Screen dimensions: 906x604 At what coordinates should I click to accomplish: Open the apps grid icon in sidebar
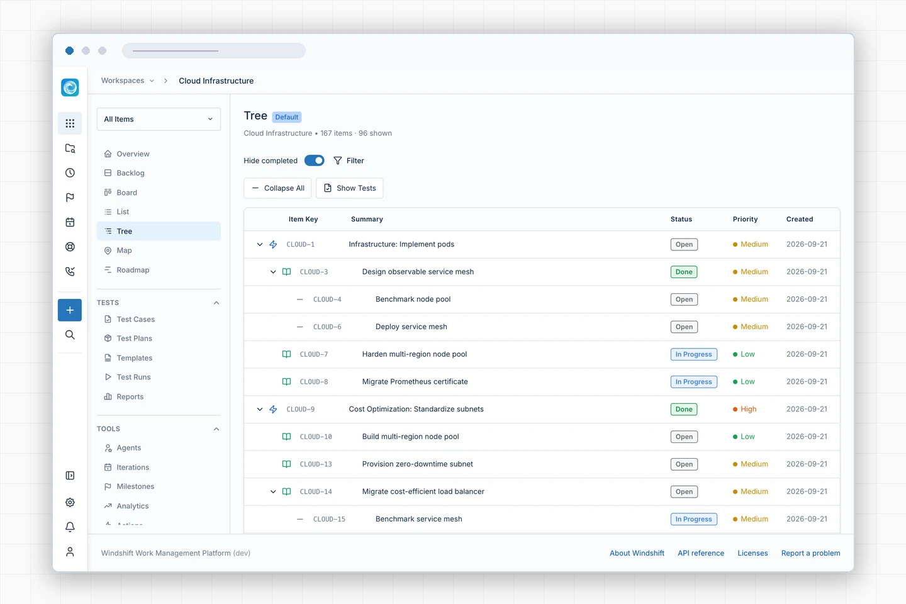70,123
